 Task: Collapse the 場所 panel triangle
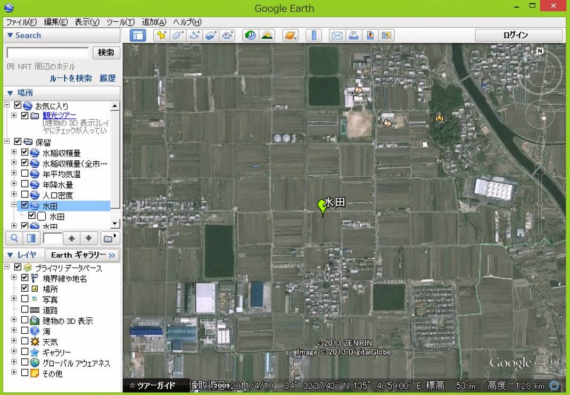click(10, 93)
